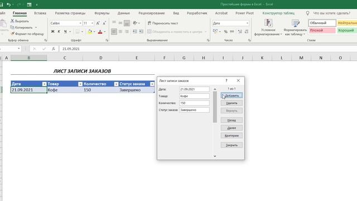Increase the cell indent
357x201 pixels.
click(141, 31)
